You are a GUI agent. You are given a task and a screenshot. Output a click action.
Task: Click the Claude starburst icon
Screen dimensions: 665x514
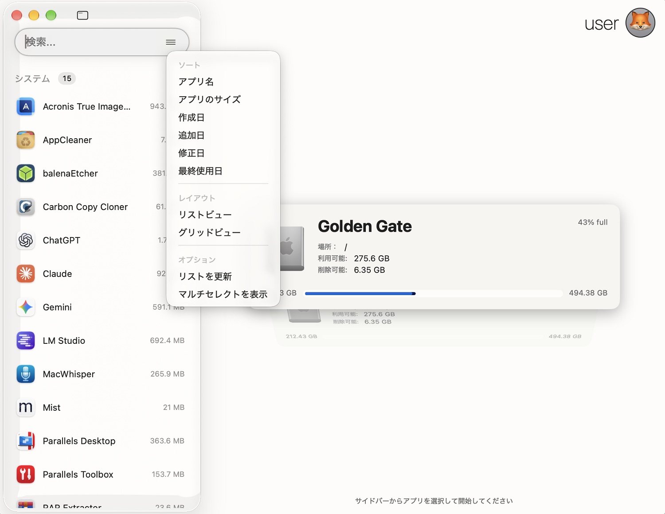[x=26, y=274]
